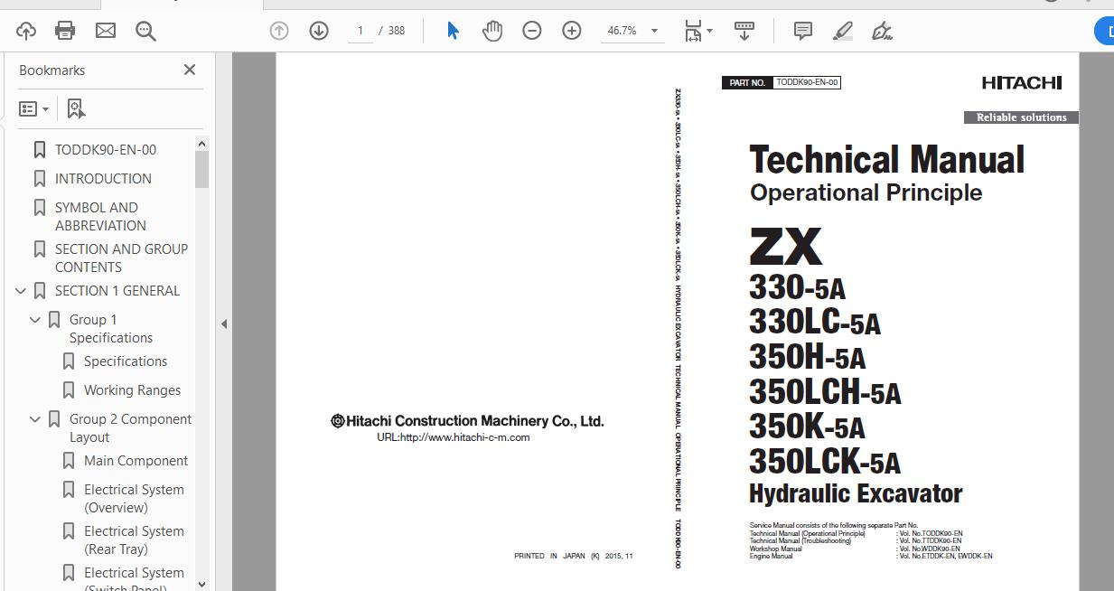Viewport: 1114px width, 591px height.
Task: Click the bookmark icon beside Working Ranges
Action: 68,390
